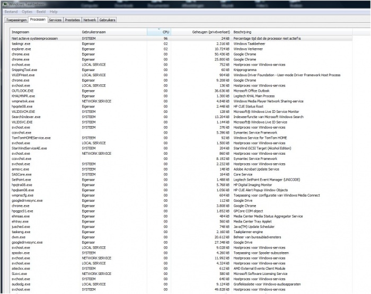This screenshot has width=371, height=294.
Task: Select the taskeng.exe process
Action: 181,232
